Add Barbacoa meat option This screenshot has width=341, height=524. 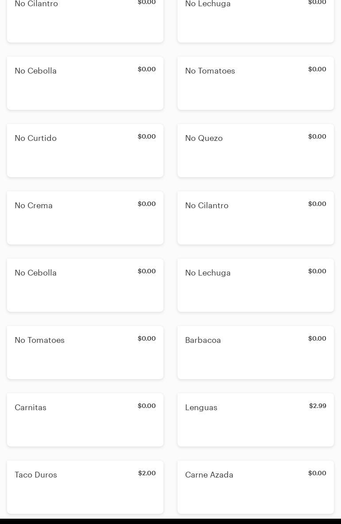(256, 353)
